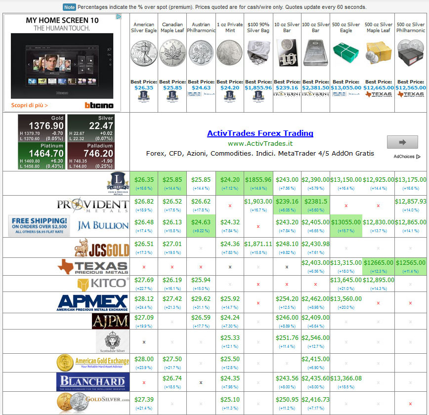Click the FREE SHIPPING JM Bullion banner
This screenshot has width=429, height=415.
(39, 226)
